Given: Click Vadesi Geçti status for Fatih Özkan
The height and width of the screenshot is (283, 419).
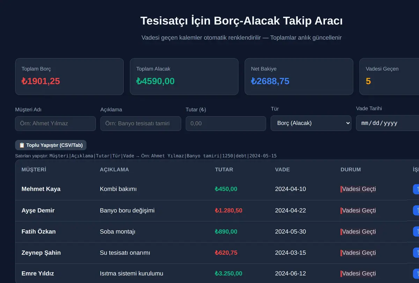Looking at the screenshot, I should [359, 232].
